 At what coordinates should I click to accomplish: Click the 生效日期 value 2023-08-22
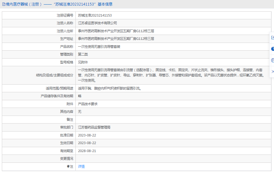click(x=87, y=143)
